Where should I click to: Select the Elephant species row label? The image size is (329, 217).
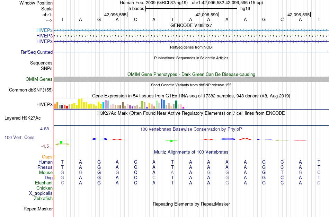pyautogui.click(x=44, y=183)
